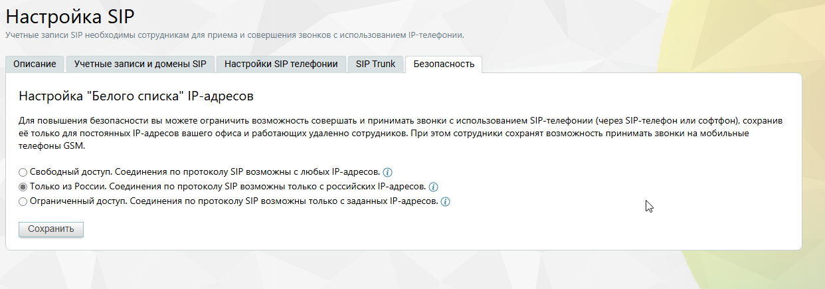Click info icon next to Ограниченный доступ option
This screenshot has width=825, height=289.
click(446, 202)
